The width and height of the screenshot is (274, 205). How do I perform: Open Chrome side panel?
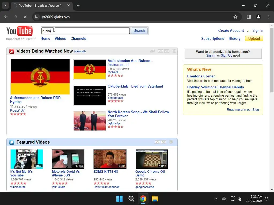249,17
